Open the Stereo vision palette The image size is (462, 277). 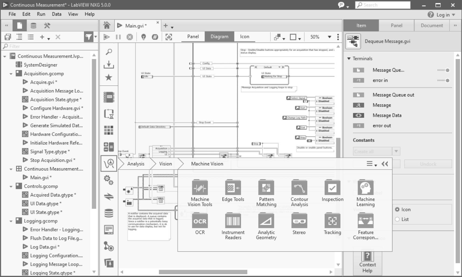(299, 221)
